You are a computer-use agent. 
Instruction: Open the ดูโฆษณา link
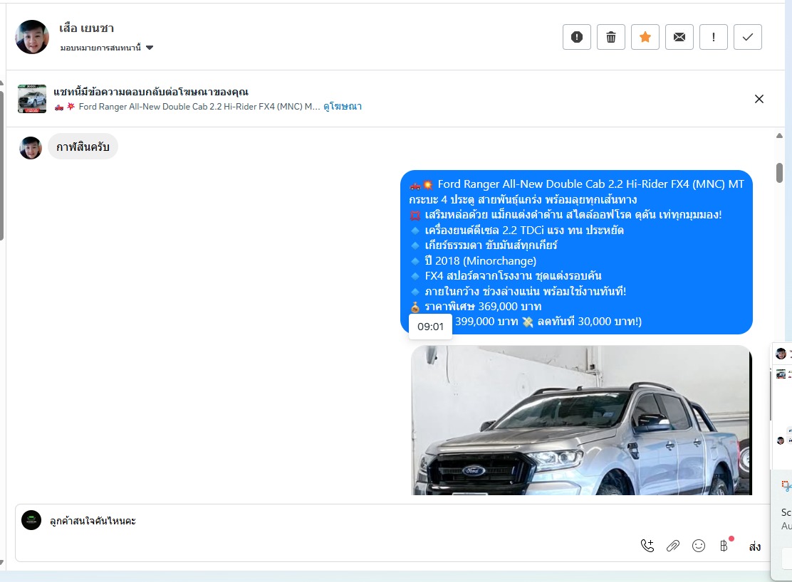click(x=343, y=107)
